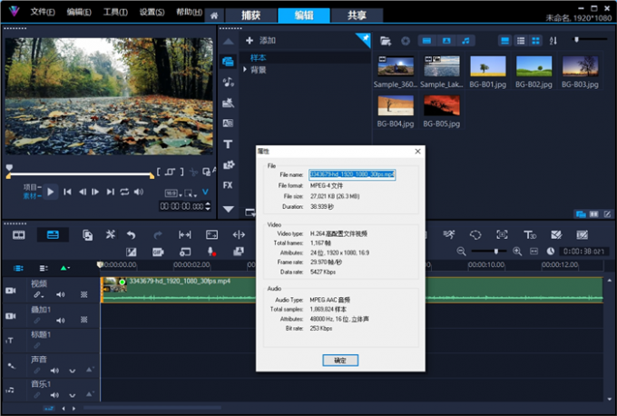617x416 pixels.
Task: Open the FX filter library
Action: click(x=228, y=185)
